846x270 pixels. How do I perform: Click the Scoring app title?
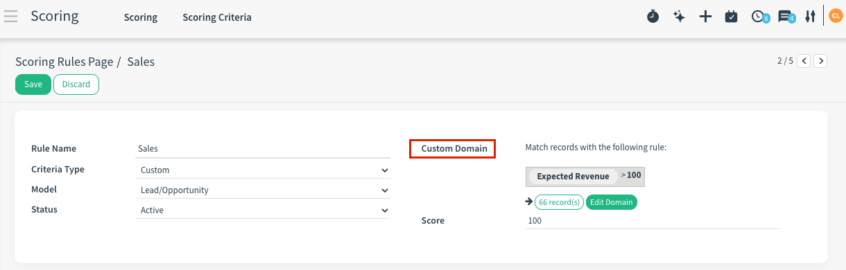(x=55, y=16)
